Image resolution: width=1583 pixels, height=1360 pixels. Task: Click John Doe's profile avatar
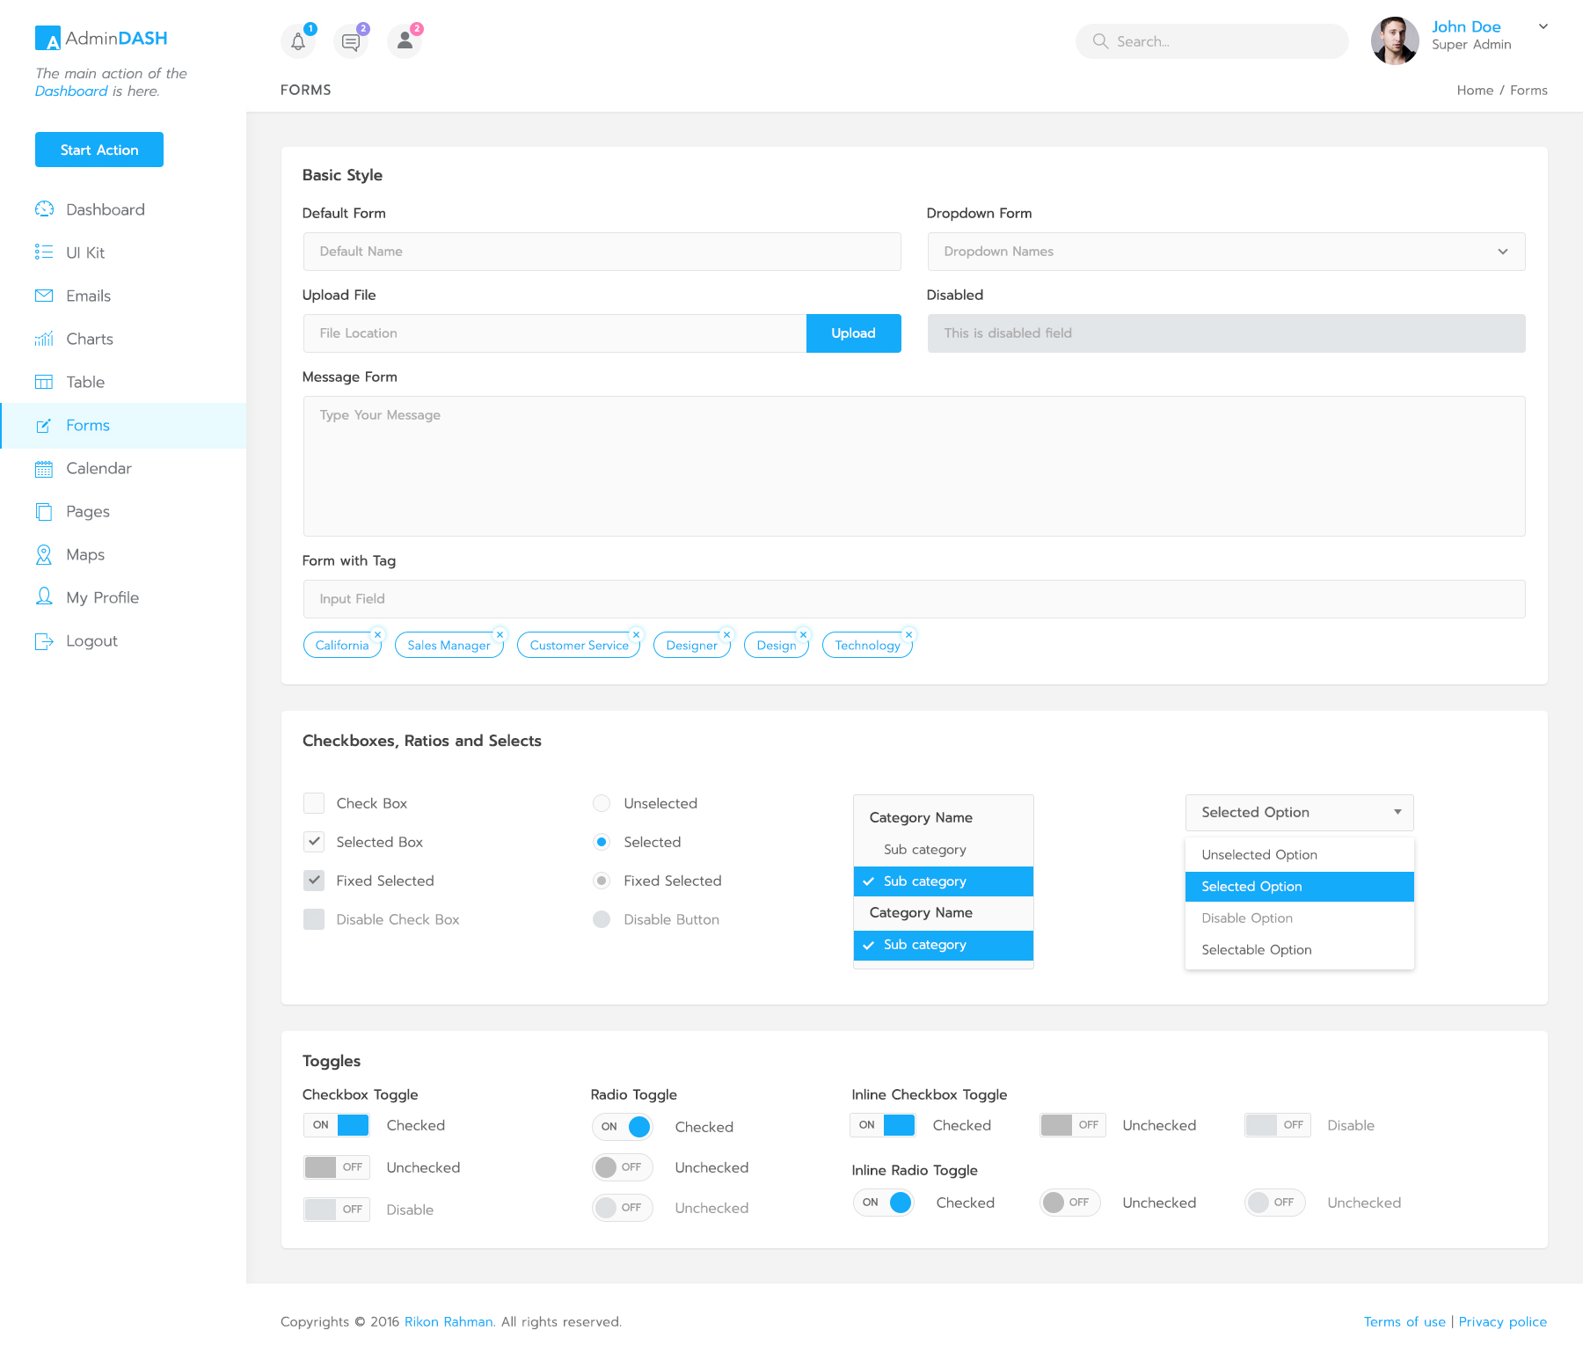(x=1395, y=40)
